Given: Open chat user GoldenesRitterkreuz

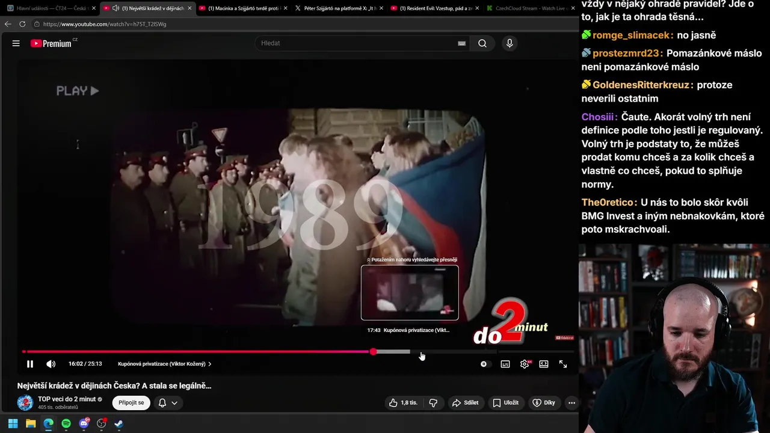Looking at the screenshot, I should [x=642, y=85].
